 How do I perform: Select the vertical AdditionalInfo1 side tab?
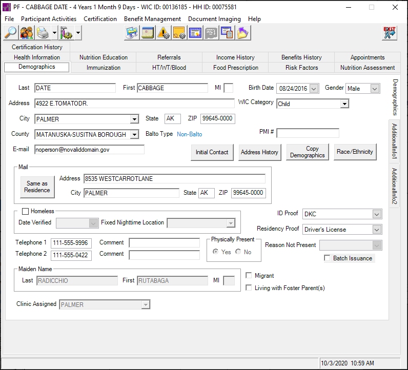395,141
